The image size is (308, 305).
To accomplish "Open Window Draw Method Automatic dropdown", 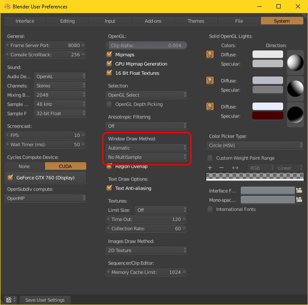I will pyautogui.click(x=146, y=148).
